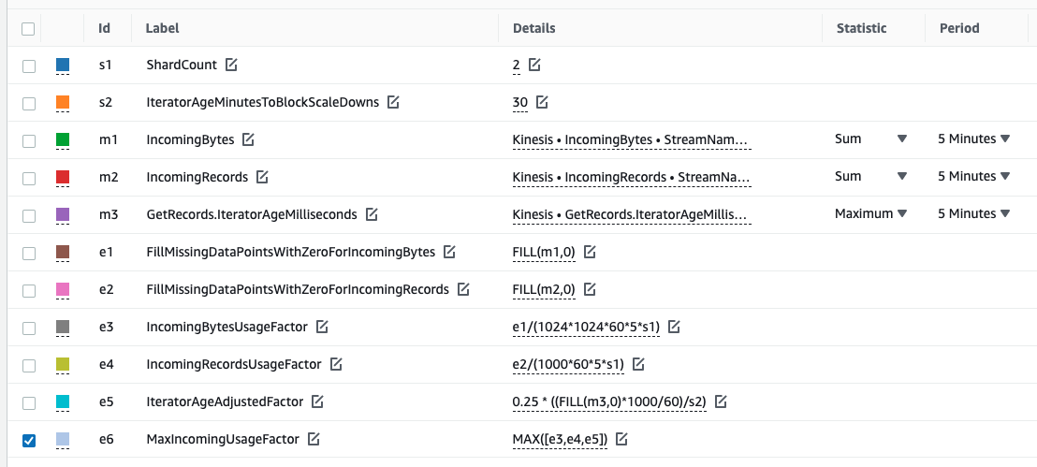Toggle the select-all header checkbox
This screenshot has height=467, width=1037.
(28, 28)
